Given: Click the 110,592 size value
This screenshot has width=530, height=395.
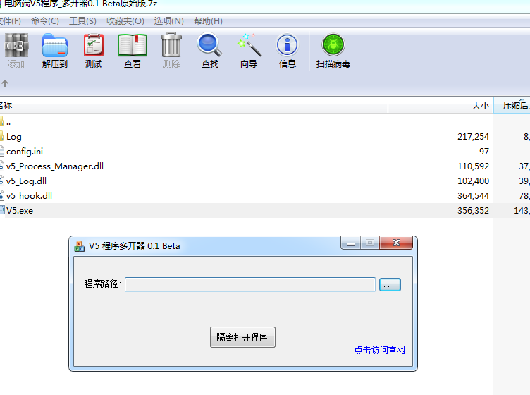Looking at the screenshot, I should tap(473, 166).
